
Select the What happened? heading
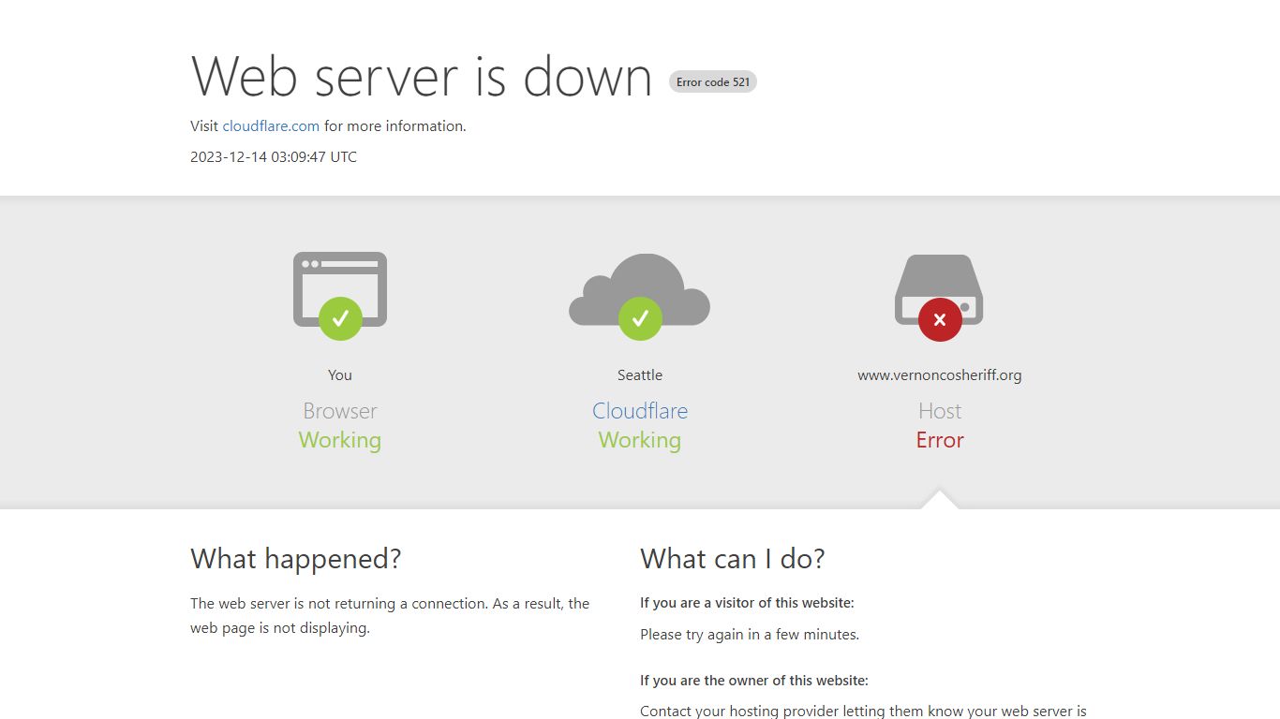tap(296, 559)
